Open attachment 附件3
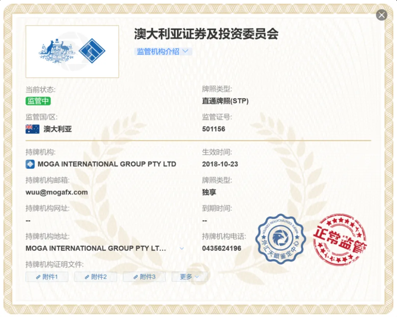The width and height of the screenshot is (397, 317). point(144,277)
